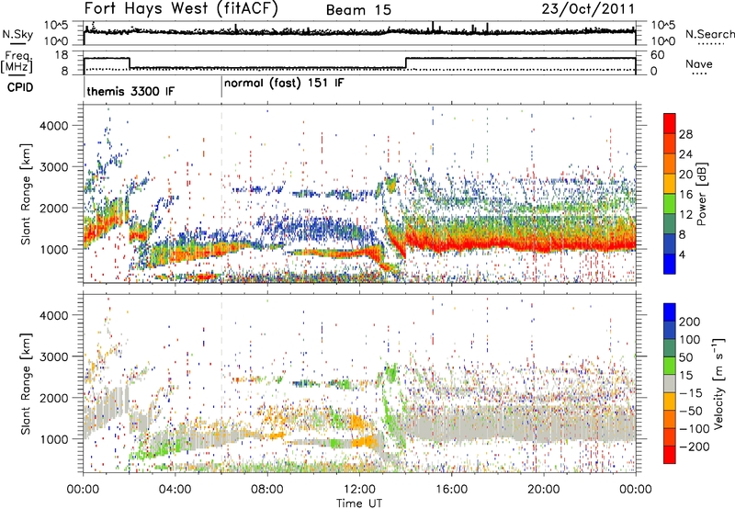Pick the dark blue bottom Power colorbar segment
Viewport: 735px width, 509px height.
tap(670, 264)
